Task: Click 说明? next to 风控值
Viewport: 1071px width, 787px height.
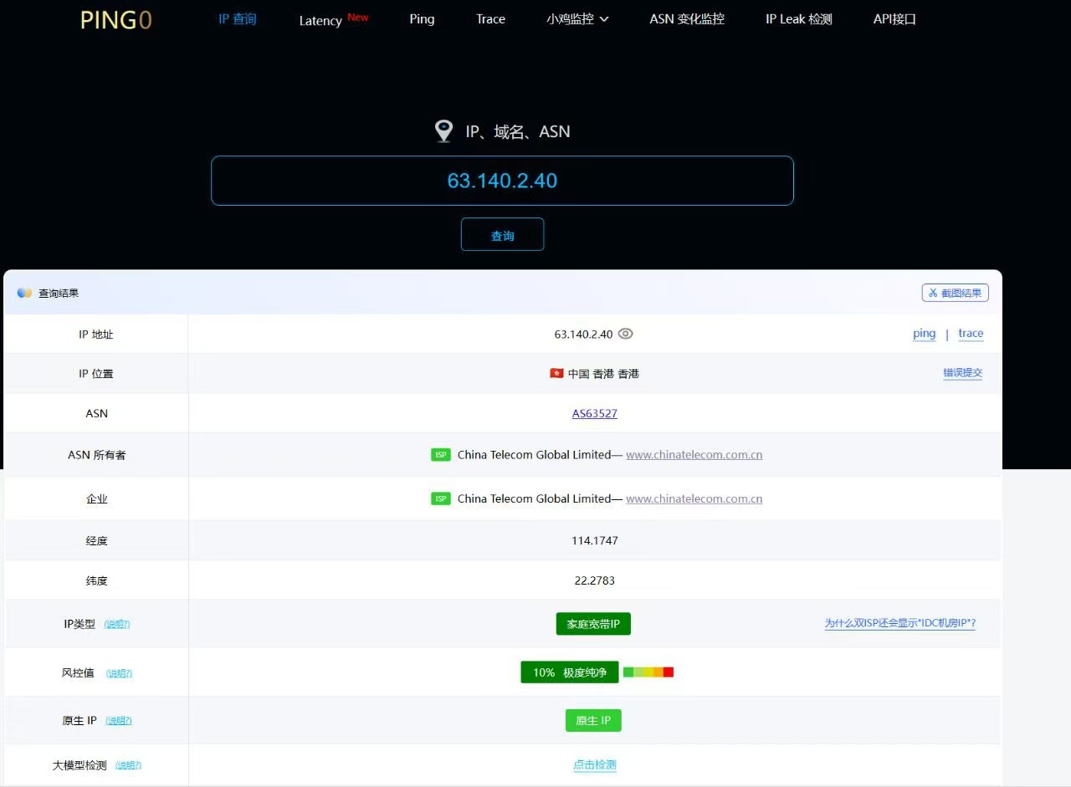Action: [119, 673]
